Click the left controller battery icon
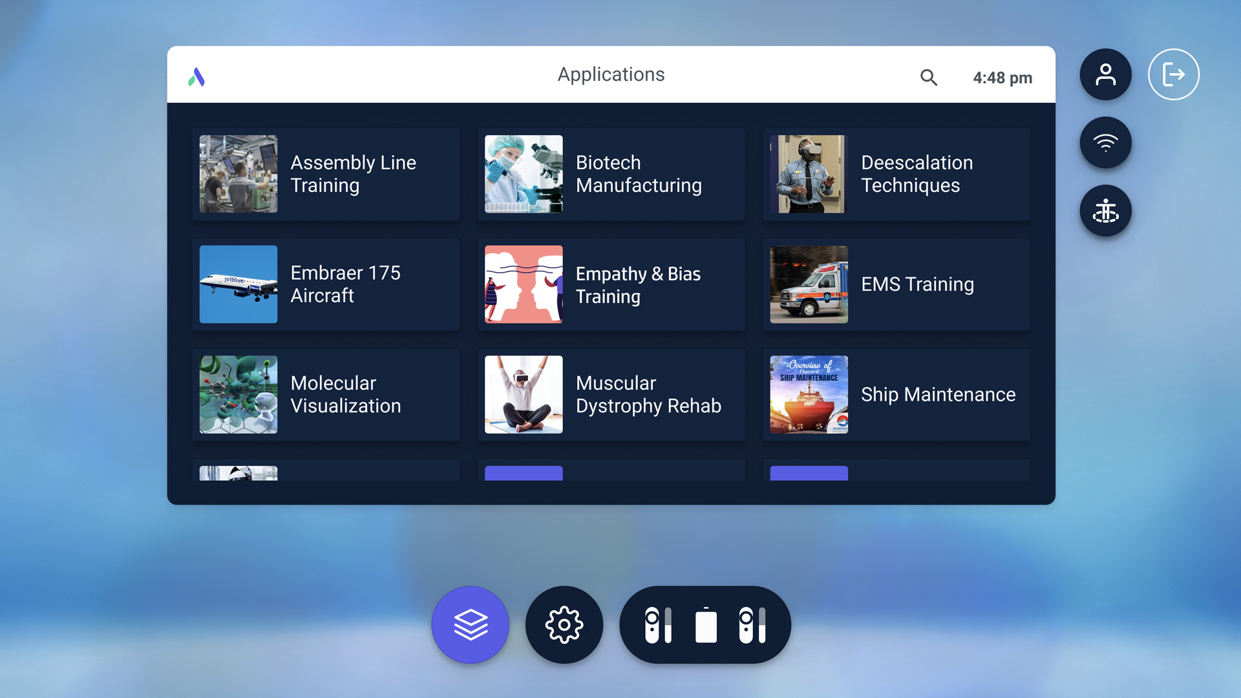Viewport: 1241px width, 698px height. (658, 625)
